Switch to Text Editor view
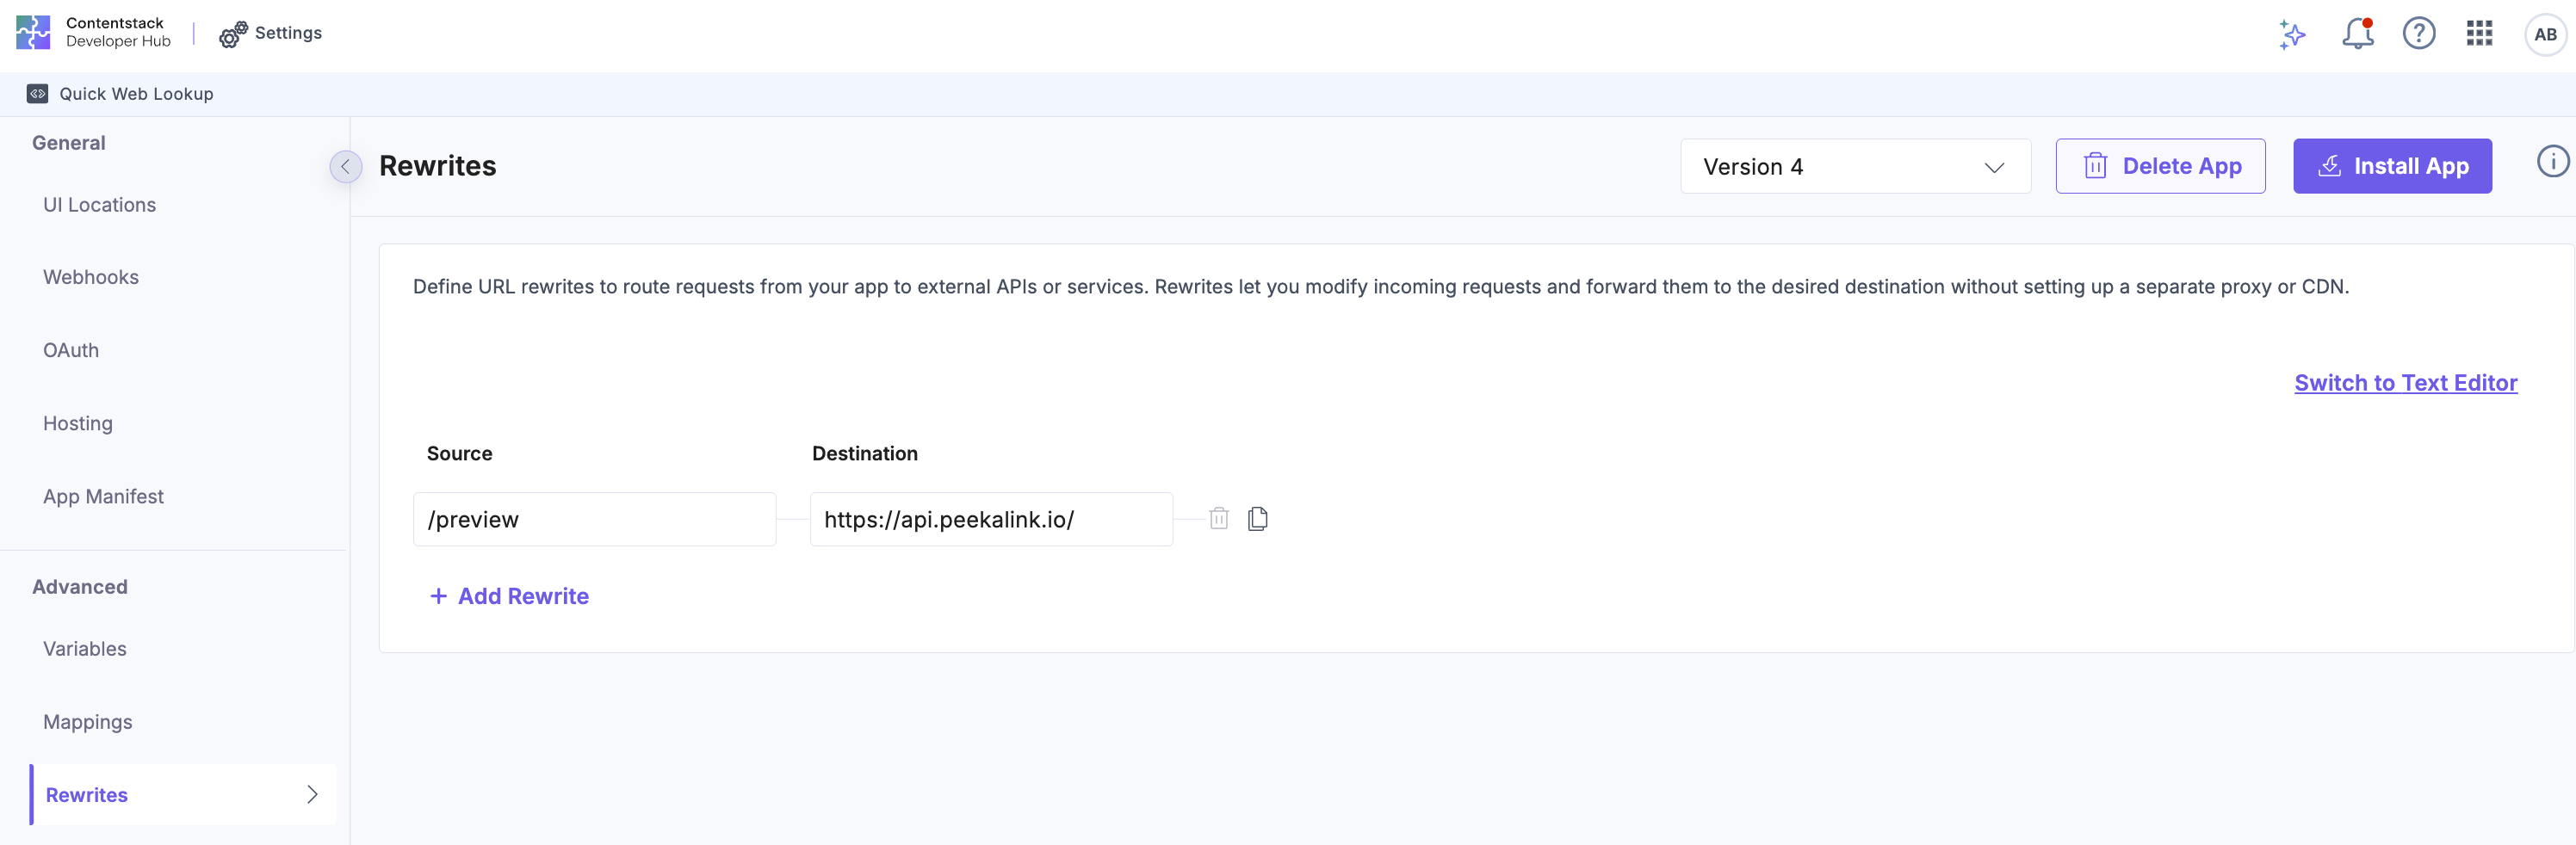Screen dimensions: 2576x845 click(x=2405, y=383)
